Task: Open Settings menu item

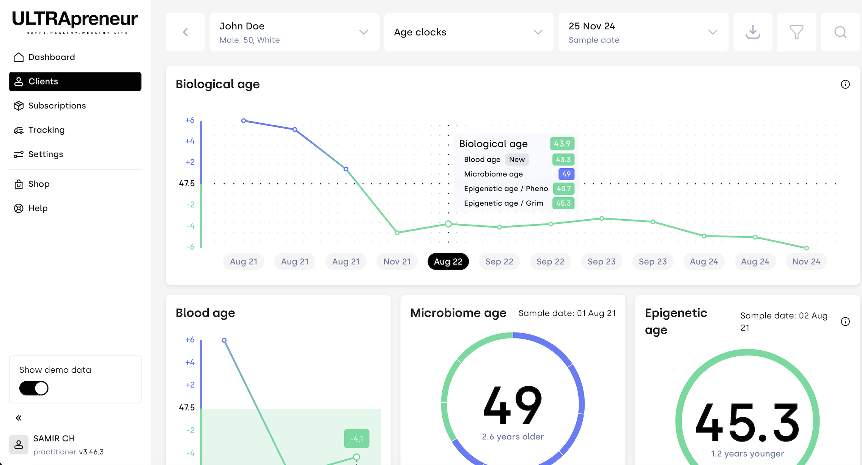Action: 75,154
